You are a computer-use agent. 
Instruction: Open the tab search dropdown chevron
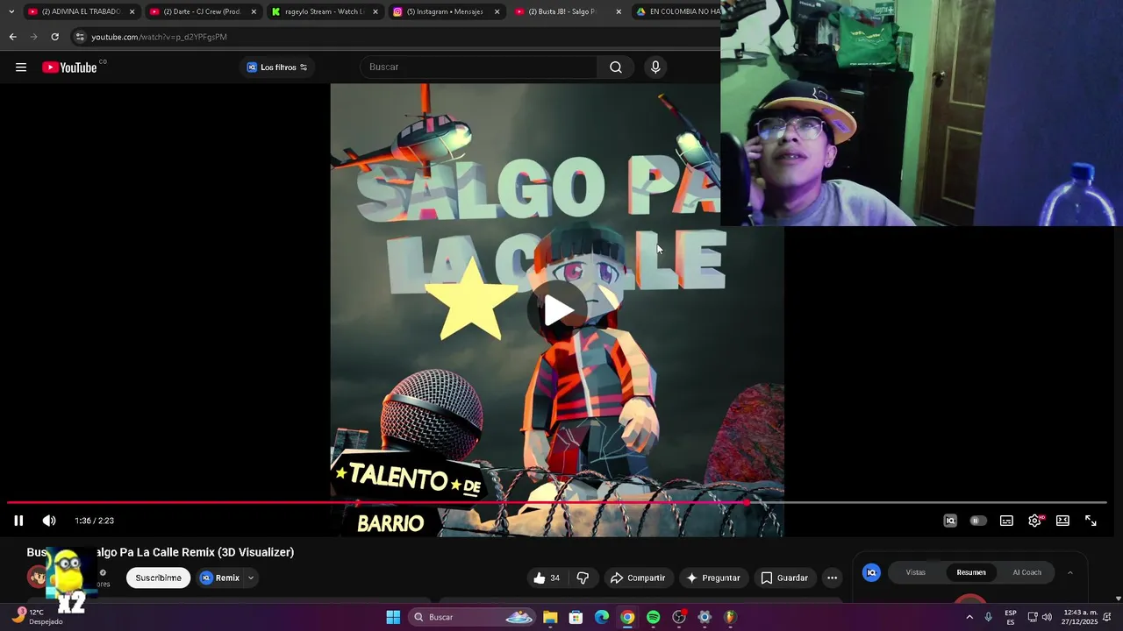coord(11,11)
